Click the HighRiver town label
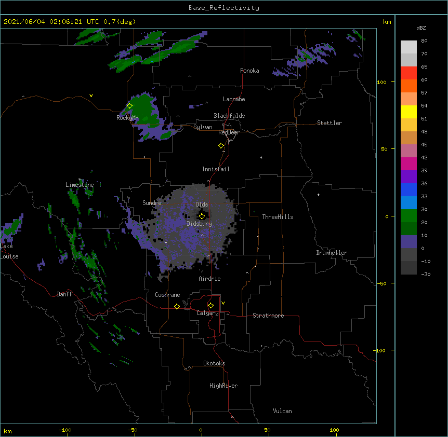 (223, 386)
